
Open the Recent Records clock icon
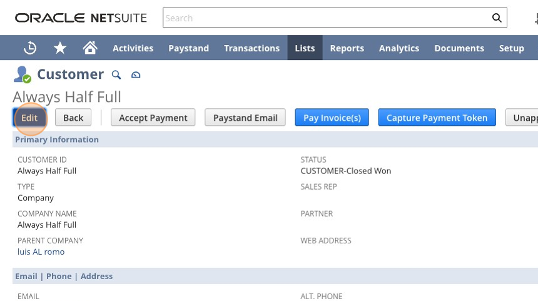click(x=30, y=48)
